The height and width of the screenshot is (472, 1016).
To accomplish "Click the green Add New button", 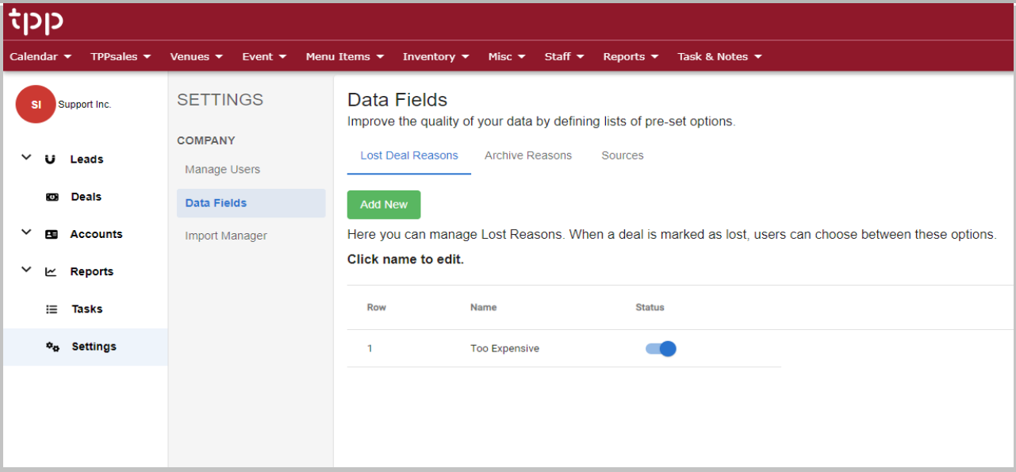I will pos(384,205).
